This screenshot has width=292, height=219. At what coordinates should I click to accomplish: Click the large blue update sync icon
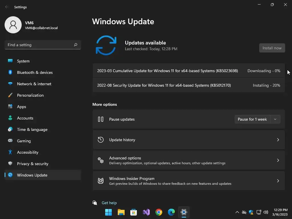coord(106,45)
